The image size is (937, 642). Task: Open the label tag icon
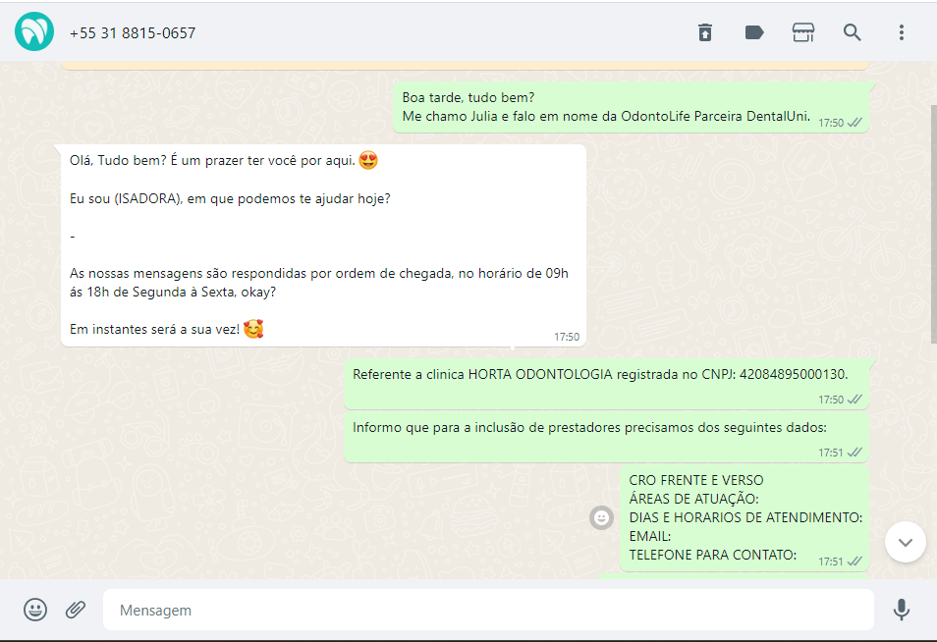coord(754,32)
